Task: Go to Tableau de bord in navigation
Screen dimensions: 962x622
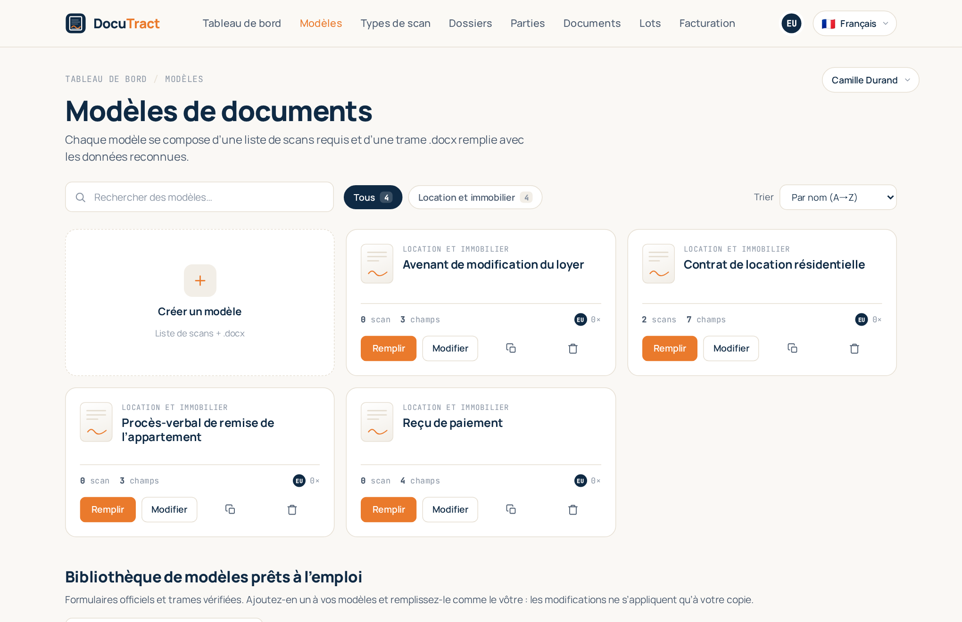Action: pyautogui.click(x=242, y=23)
